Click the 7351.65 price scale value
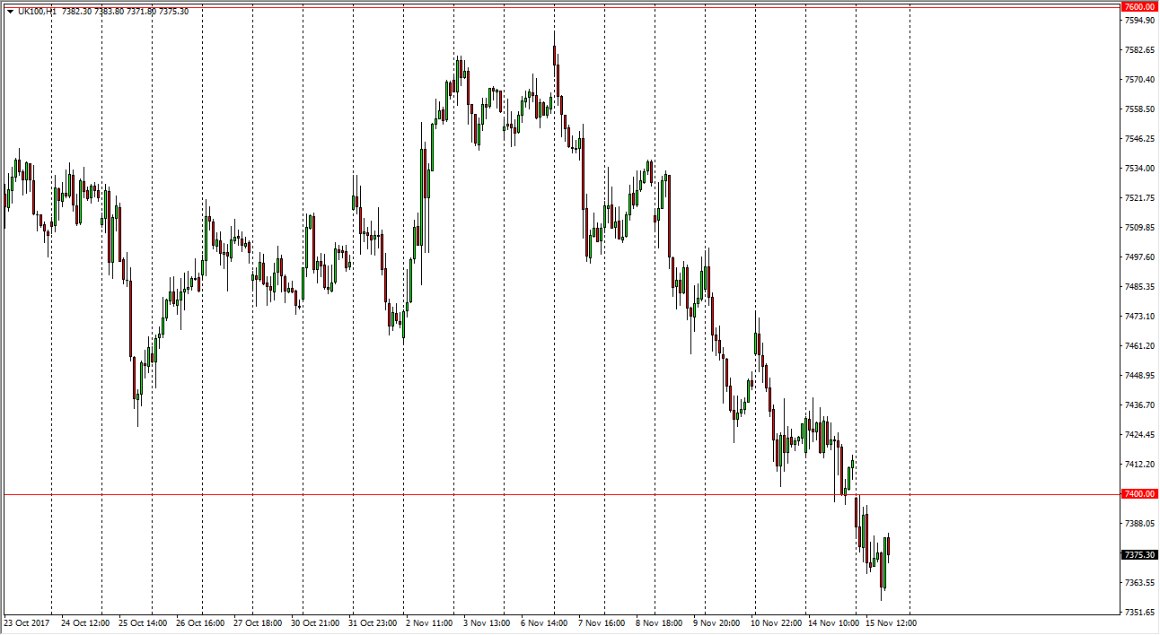1160x635 pixels. pyautogui.click(x=1138, y=613)
